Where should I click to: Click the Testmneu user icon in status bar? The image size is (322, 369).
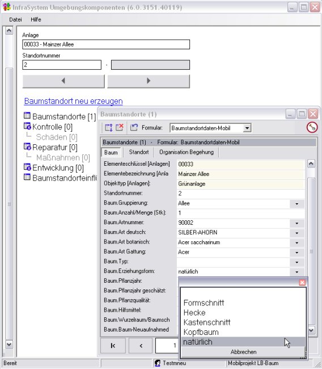[158, 363]
